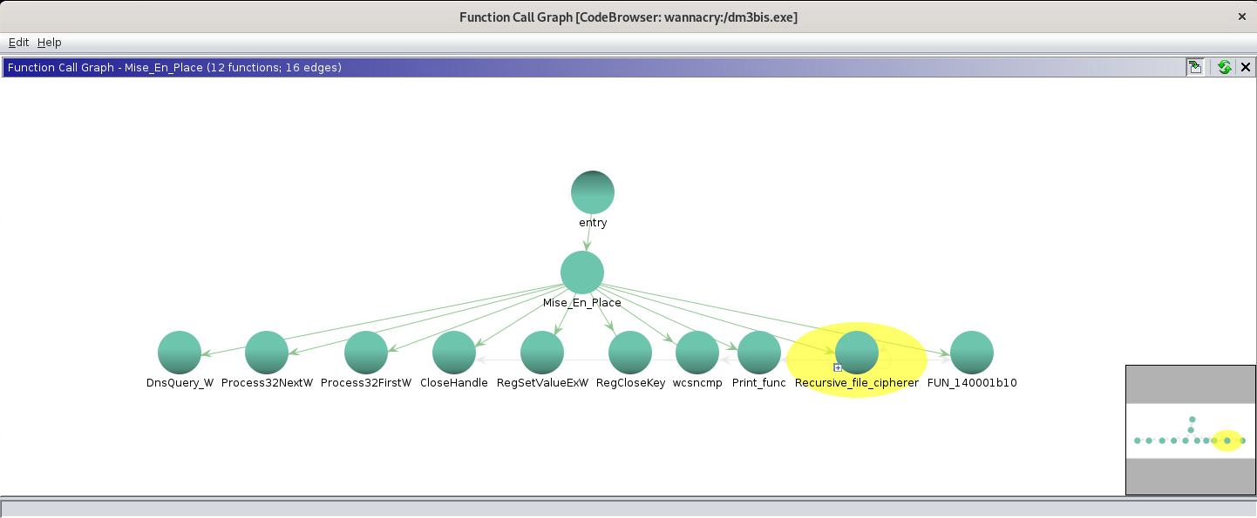Select the Process32FirstW node
This screenshot has height=518, width=1257.
pos(366,353)
